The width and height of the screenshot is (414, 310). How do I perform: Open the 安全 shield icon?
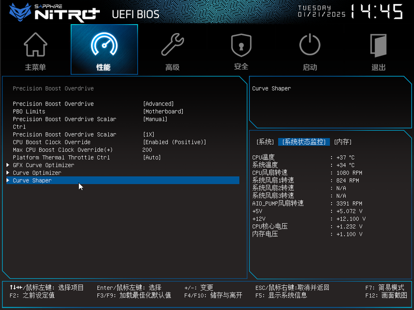click(x=241, y=45)
